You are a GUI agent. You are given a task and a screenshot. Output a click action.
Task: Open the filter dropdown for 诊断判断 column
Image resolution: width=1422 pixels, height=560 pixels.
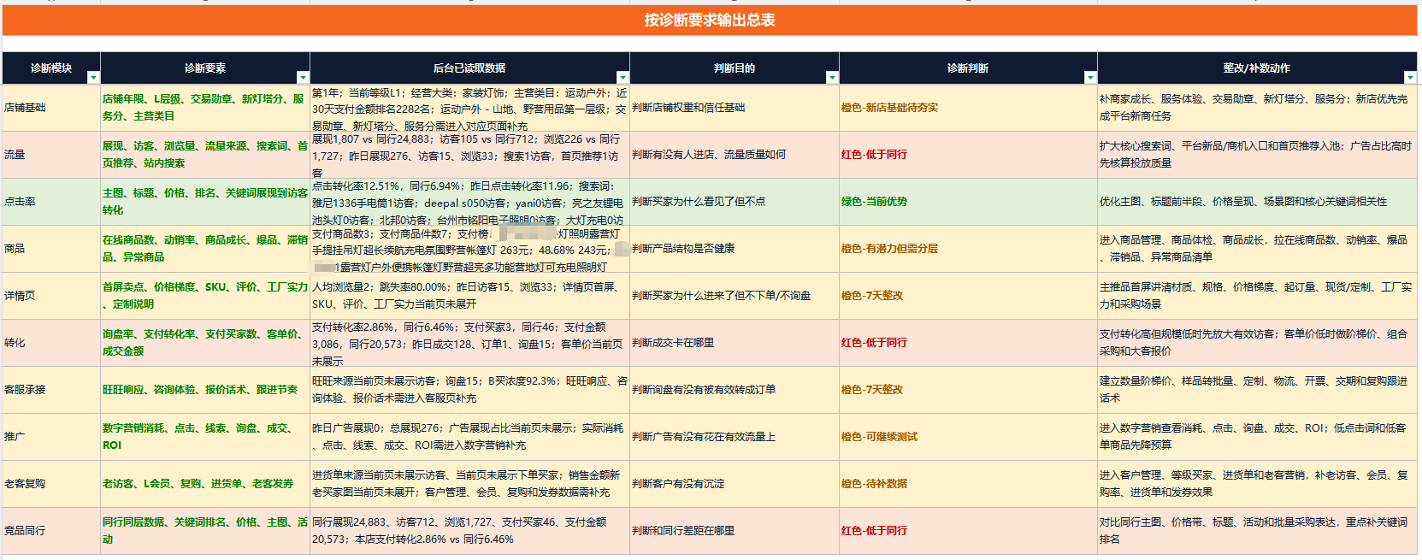tap(1090, 78)
